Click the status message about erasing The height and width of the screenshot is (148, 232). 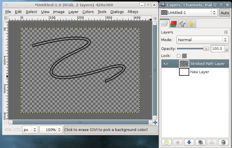coord(106,130)
